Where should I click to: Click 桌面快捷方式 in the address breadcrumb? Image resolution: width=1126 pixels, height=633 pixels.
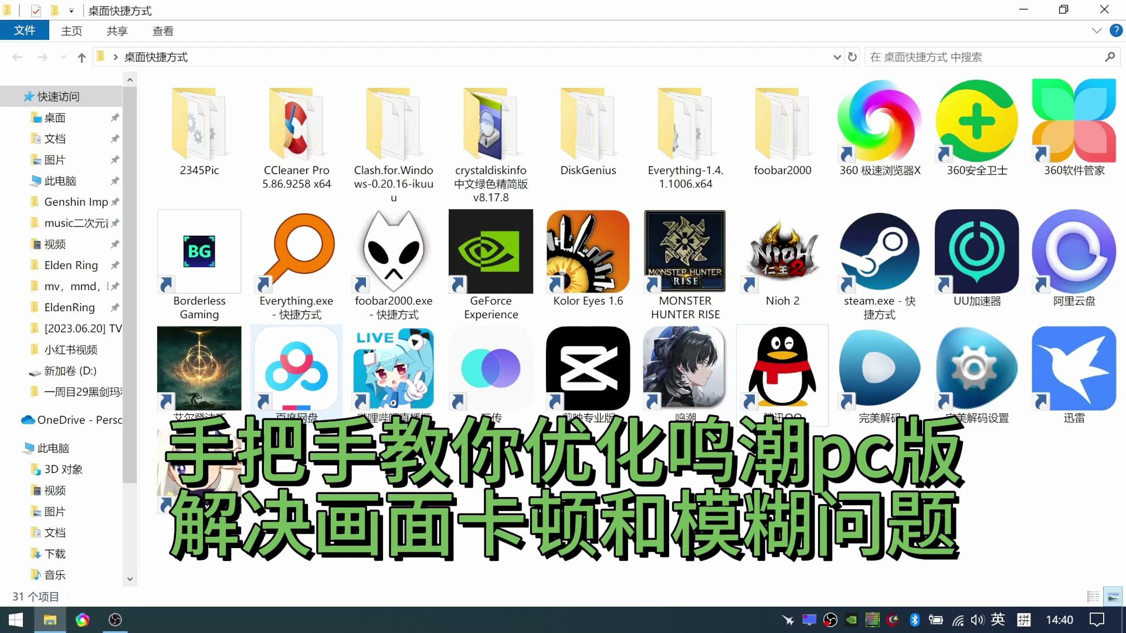click(x=156, y=57)
